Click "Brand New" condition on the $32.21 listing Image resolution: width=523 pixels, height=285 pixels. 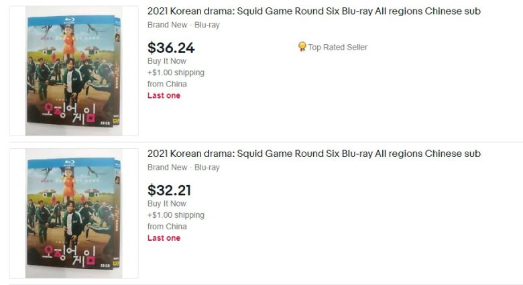167,167
